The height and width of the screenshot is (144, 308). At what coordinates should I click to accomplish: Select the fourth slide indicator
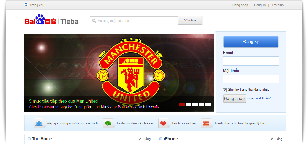tap(202, 104)
